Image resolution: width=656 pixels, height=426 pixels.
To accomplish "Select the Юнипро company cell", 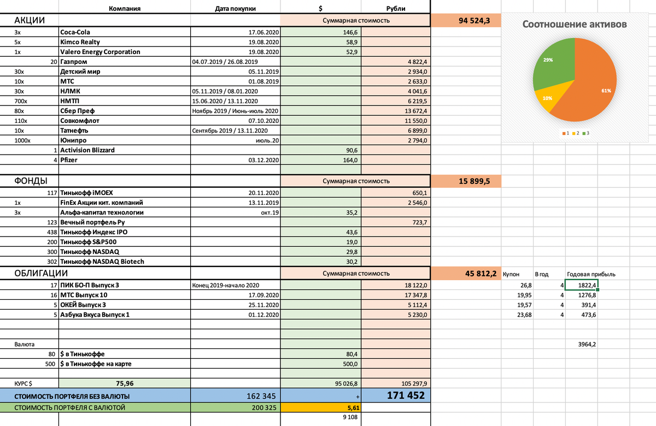I will 125,140.
